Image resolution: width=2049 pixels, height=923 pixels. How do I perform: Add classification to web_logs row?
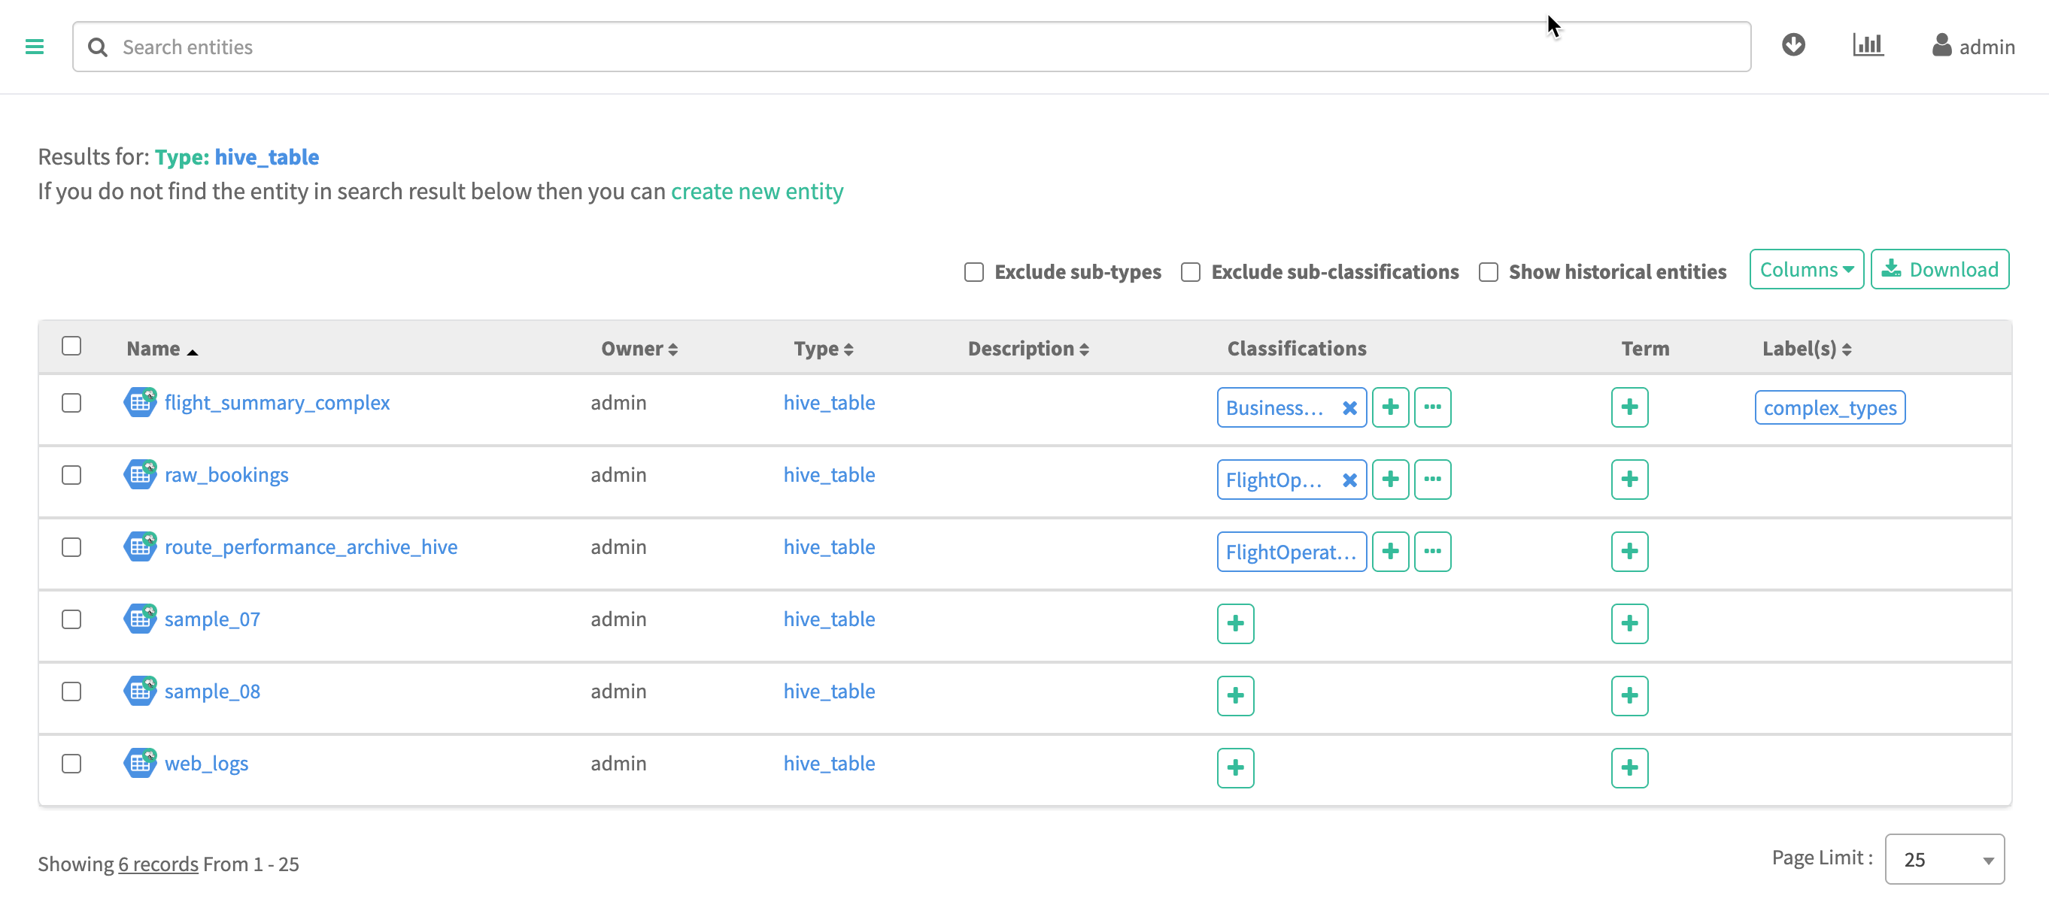pos(1234,768)
